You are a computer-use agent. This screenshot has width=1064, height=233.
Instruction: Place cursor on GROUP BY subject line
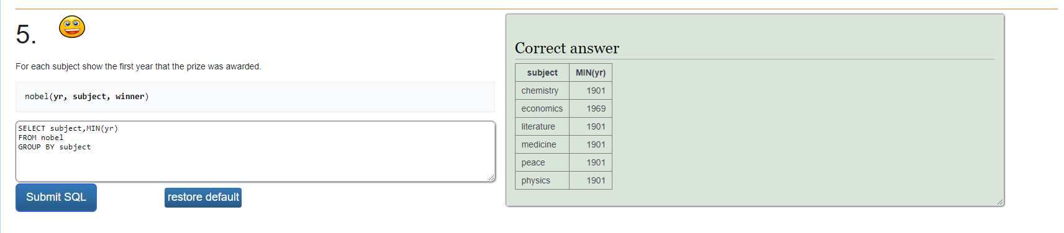[55, 147]
